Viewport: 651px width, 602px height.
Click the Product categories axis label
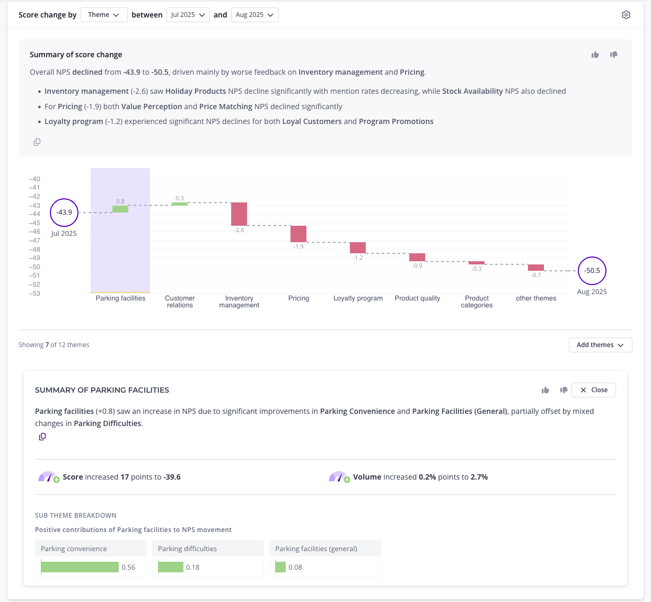pyautogui.click(x=477, y=302)
